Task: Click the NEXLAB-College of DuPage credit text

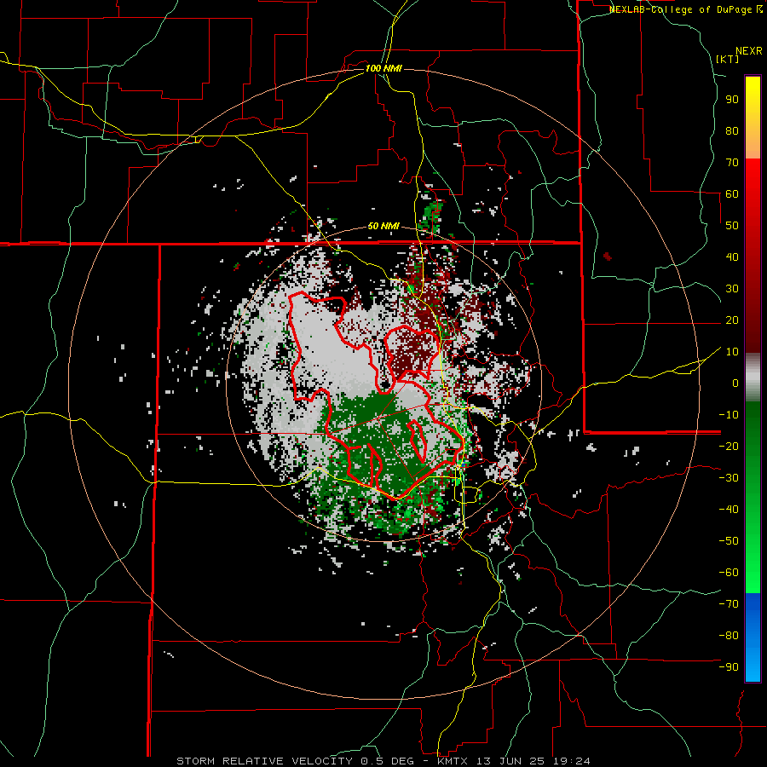Action: coord(685,9)
